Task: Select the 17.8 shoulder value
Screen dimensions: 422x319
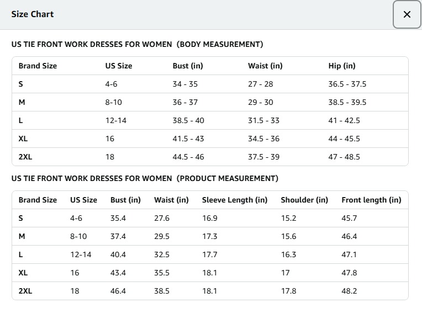Action: point(288,291)
